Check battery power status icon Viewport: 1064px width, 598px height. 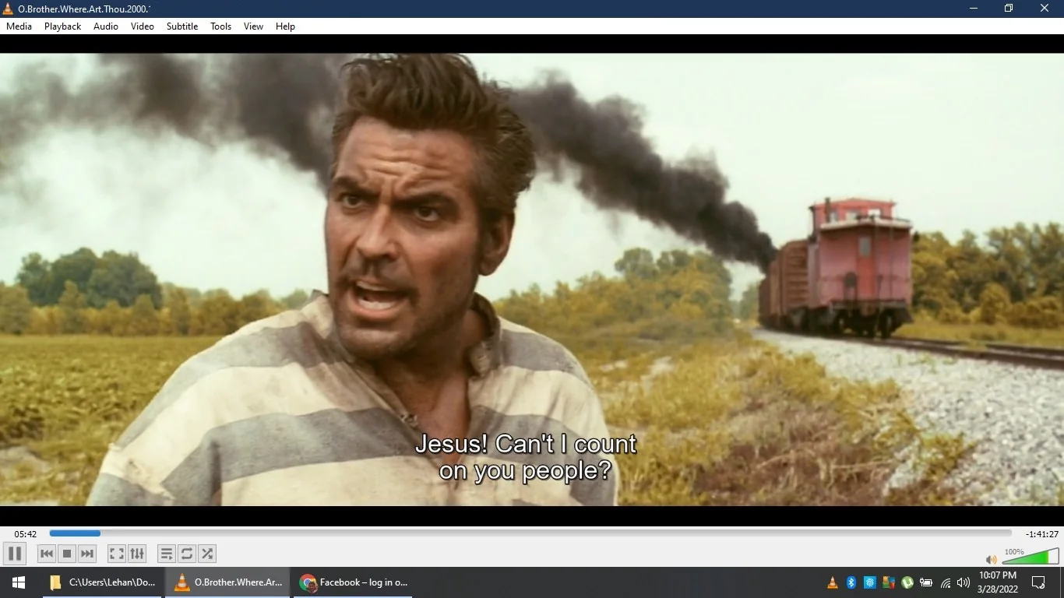(x=926, y=582)
